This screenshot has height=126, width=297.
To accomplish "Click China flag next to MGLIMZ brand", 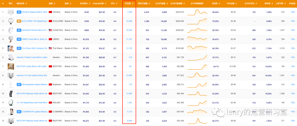I will tap(50, 103).
